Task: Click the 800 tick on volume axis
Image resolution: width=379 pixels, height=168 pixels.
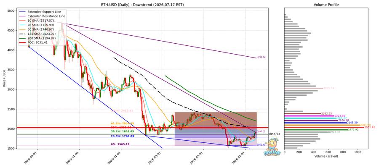Action: pos(344,152)
